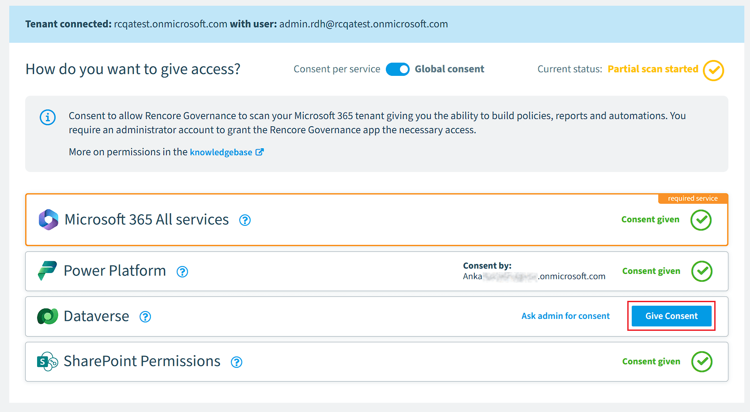The height and width of the screenshot is (412, 750).
Task: Click the How do you want to give access heading
Action: 133,69
